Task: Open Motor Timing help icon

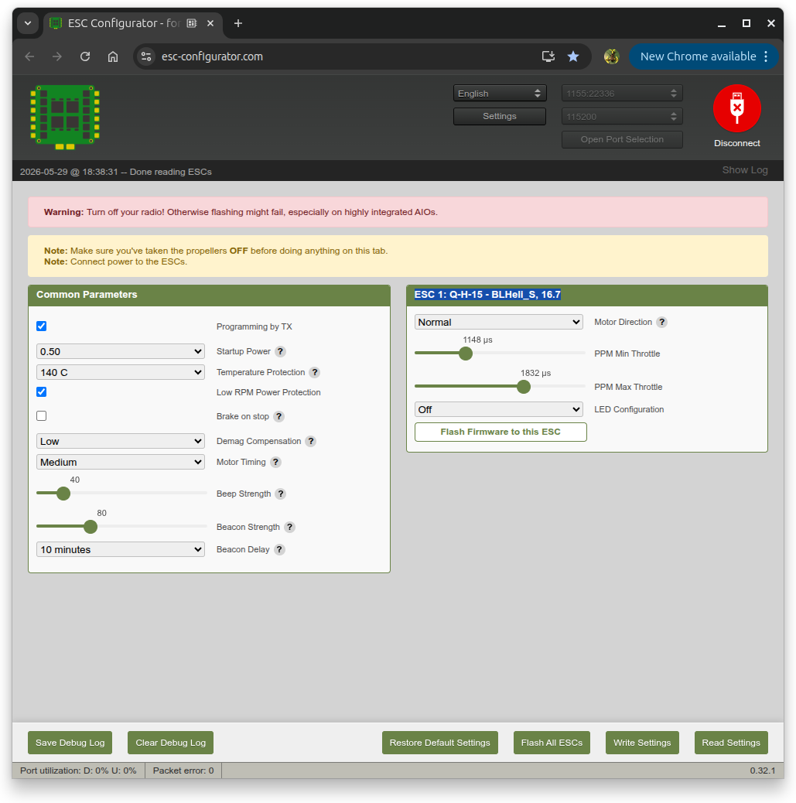Action: [275, 463]
